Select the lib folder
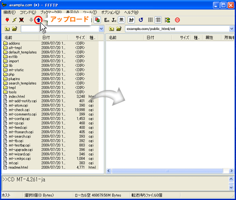 8,65
